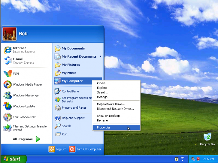
Task: Open the My Music folder icon
Action: point(57,73)
